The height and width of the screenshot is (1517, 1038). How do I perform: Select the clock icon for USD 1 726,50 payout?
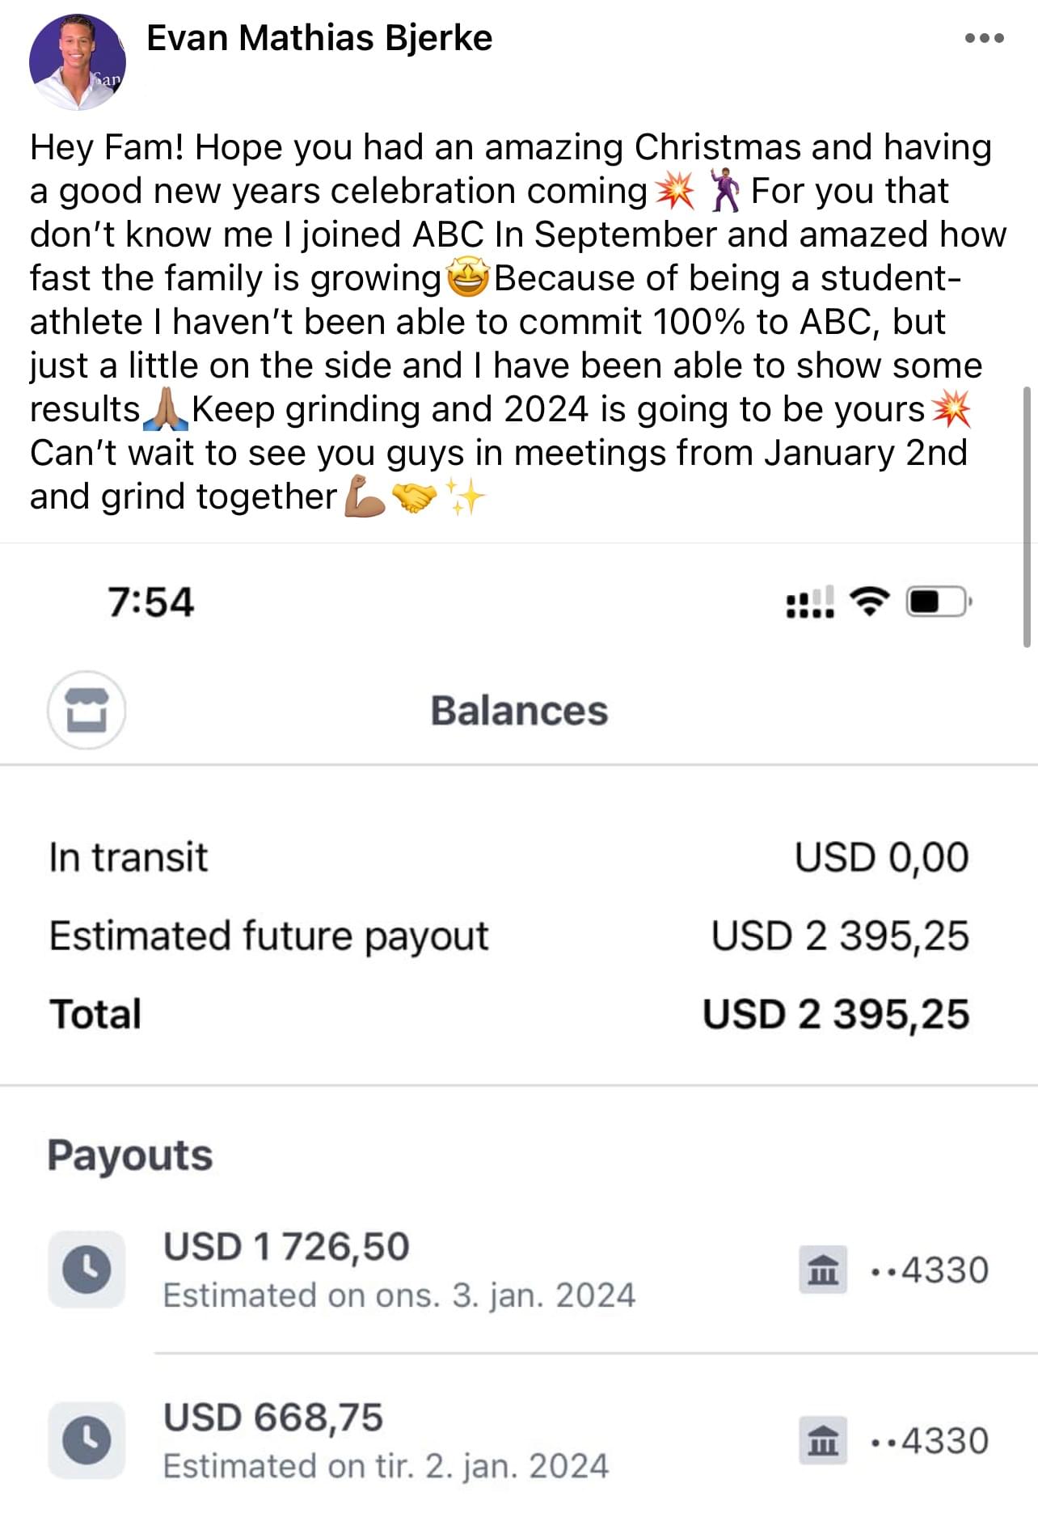point(86,1269)
